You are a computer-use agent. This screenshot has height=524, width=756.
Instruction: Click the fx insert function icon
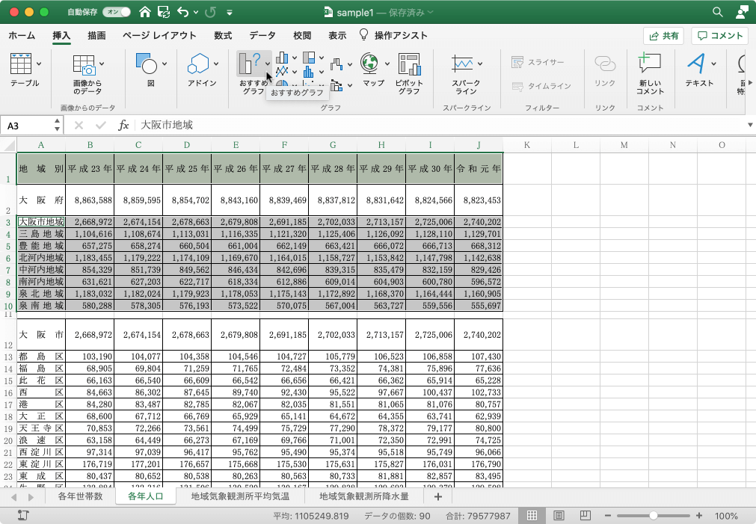point(123,126)
